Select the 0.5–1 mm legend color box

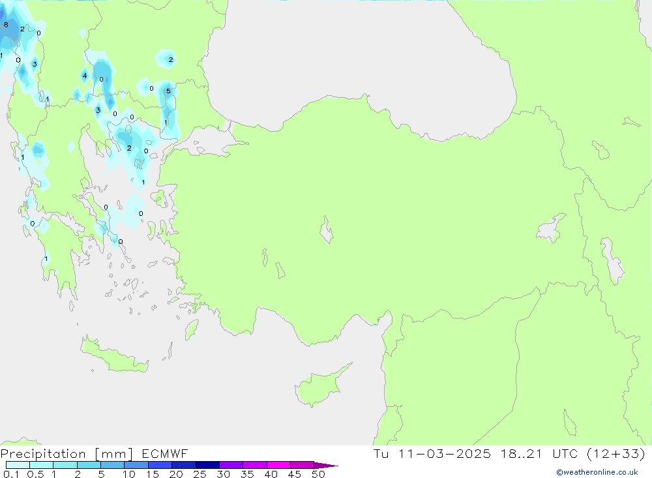pos(41,465)
